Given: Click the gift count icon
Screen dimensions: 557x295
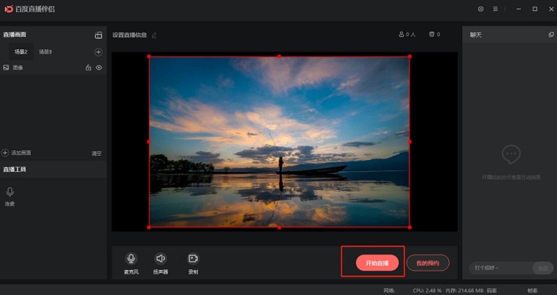Looking at the screenshot, I should point(432,34).
